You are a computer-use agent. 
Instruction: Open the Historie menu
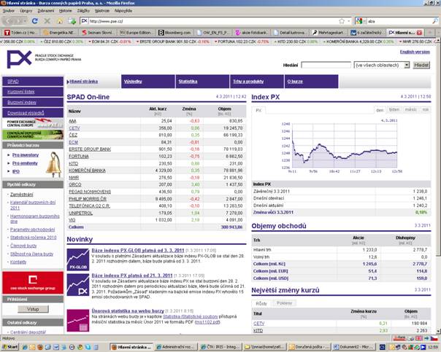click(x=66, y=11)
